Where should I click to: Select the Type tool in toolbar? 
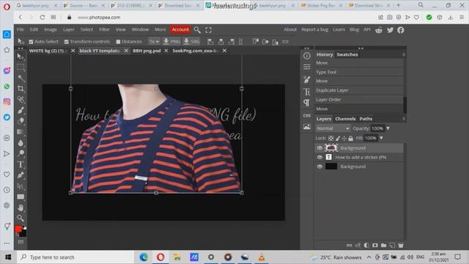point(21,164)
